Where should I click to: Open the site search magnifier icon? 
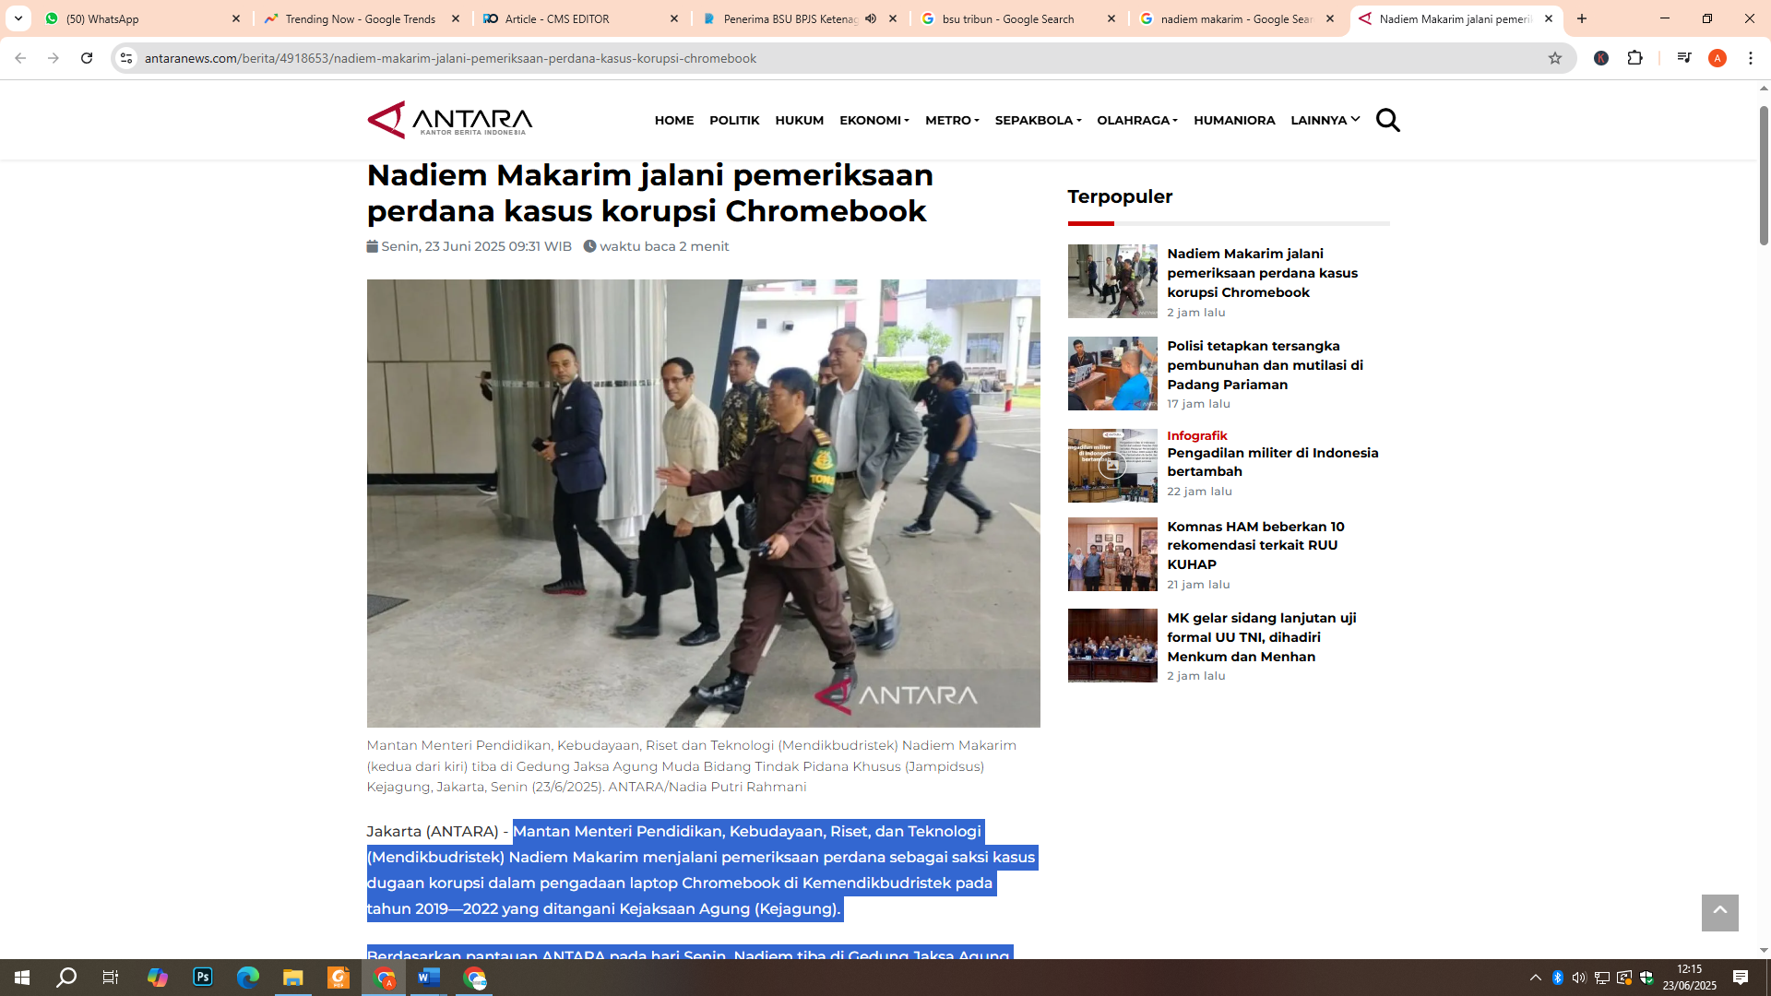click(x=1387, y=120)
